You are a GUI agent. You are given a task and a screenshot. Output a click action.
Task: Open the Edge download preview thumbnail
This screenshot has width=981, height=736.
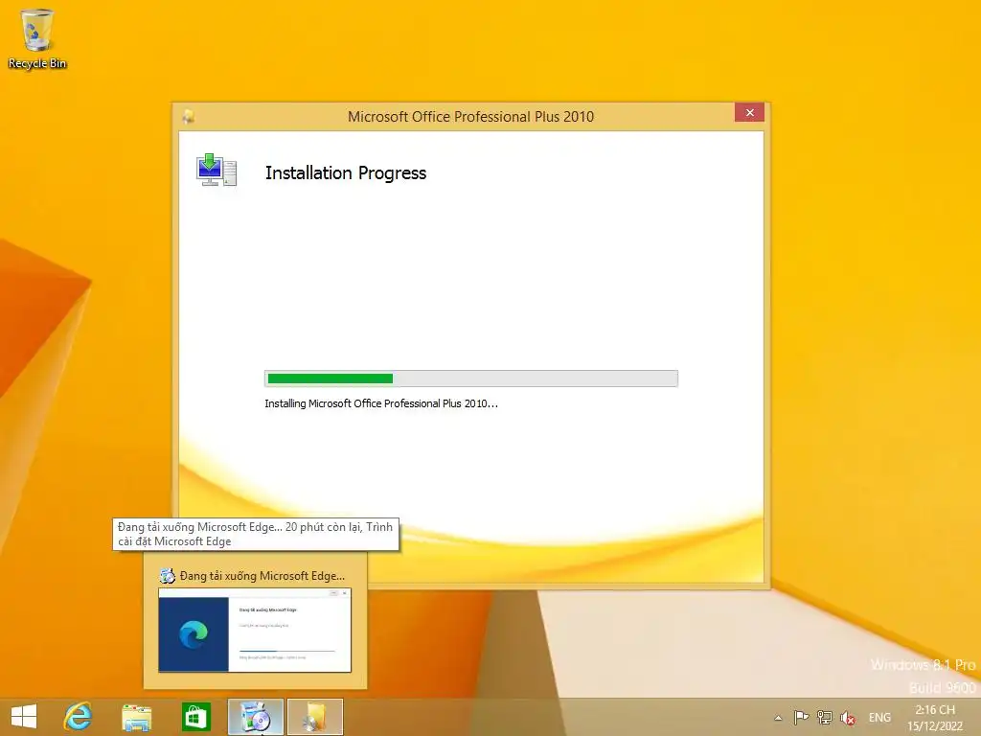pos(255,631)
